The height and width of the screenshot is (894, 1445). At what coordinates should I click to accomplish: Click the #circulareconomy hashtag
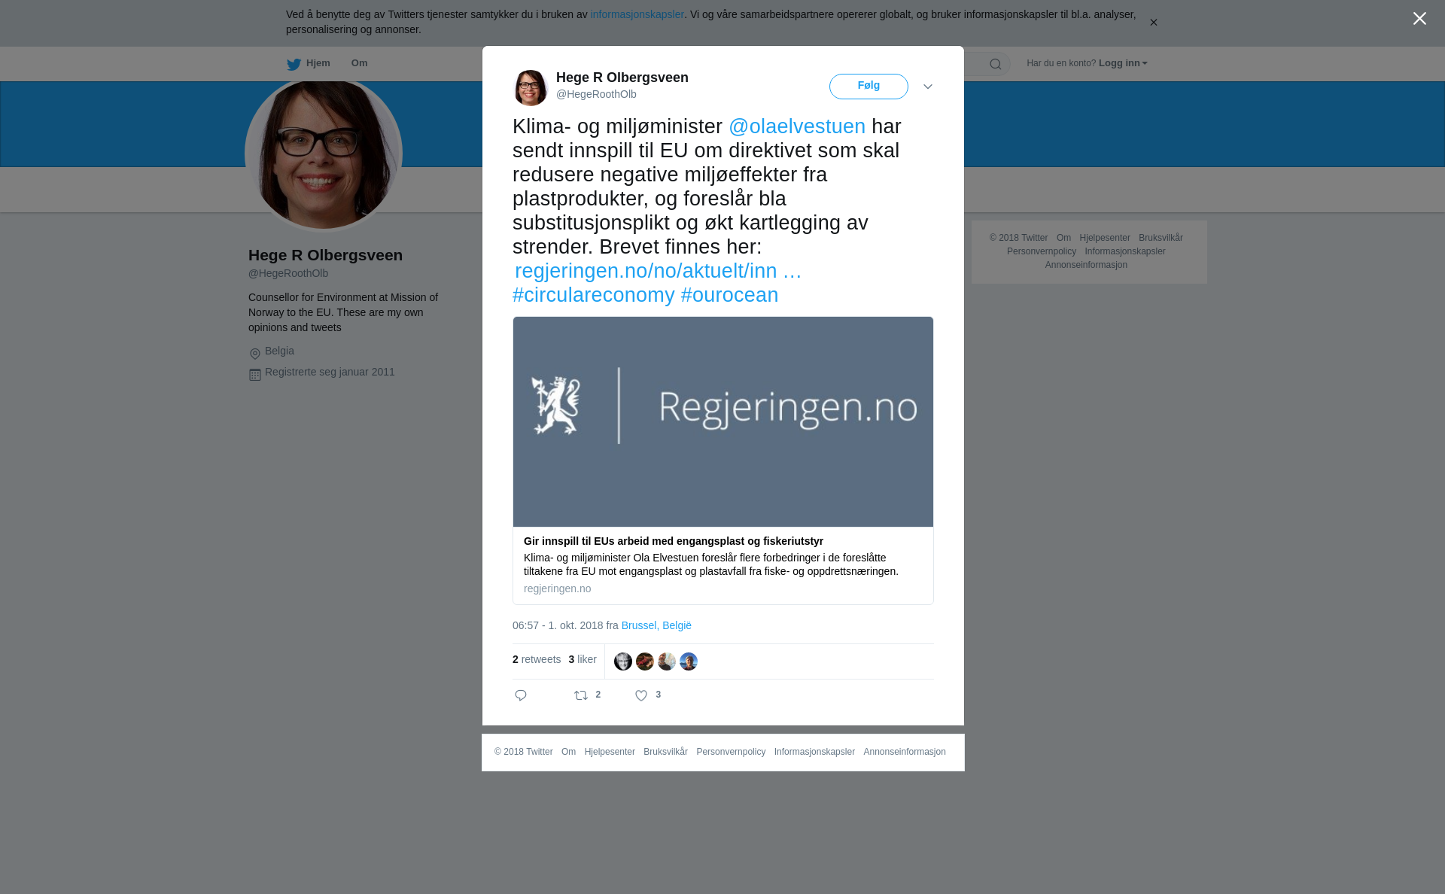pyautogui.click(x=594, y=295)
